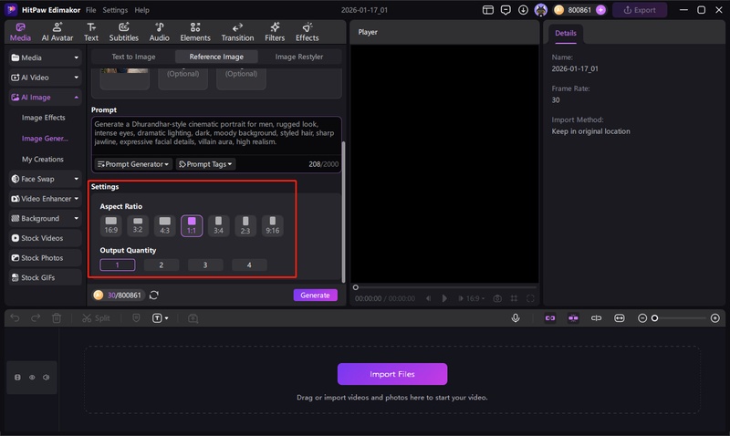Click the Import Files button
Screen dimensions: 730x436
(x=392, y=374)
